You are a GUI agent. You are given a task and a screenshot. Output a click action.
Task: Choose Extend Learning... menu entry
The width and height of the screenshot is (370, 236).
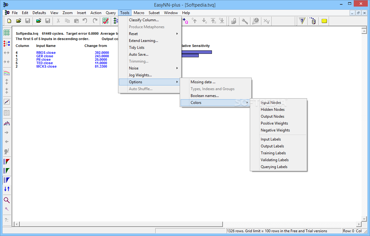click(x=150, y=41)
